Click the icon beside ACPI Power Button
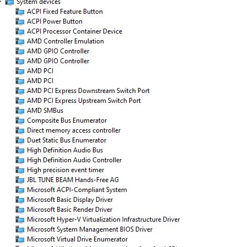The width and height of the screenshot is (237, 247). [20, 21]
